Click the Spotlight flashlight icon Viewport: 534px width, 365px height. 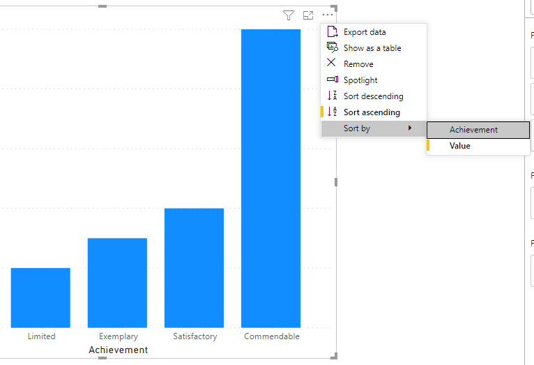(x=333, y=80)
